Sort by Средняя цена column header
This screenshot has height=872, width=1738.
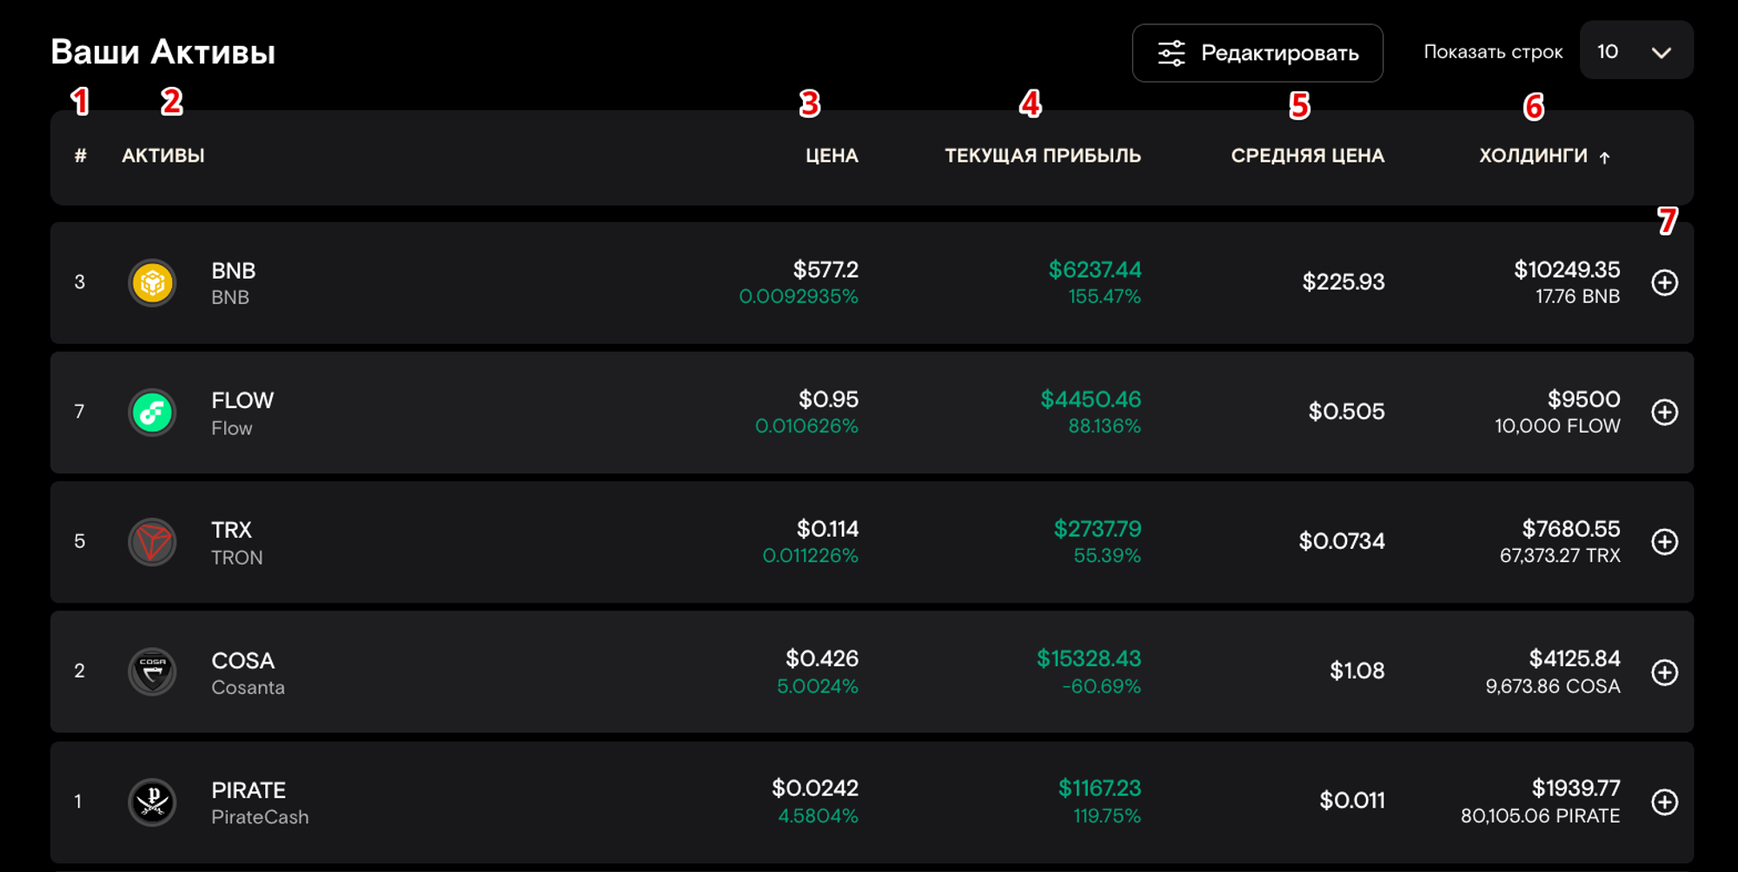coord(1307,155)
